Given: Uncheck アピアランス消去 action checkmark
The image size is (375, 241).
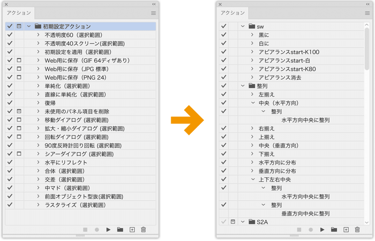Looking at the screenshot, I should [224, 77].
